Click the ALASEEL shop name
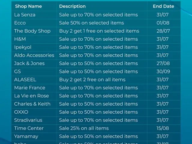Screen dimensions: 192x144 pos(25,79)
